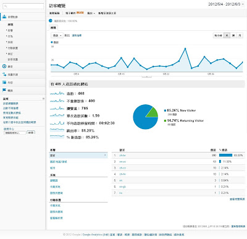Click the sparkline beside the 409 unique visitors
Screen dimensions: 247x239
coord(57,101)
